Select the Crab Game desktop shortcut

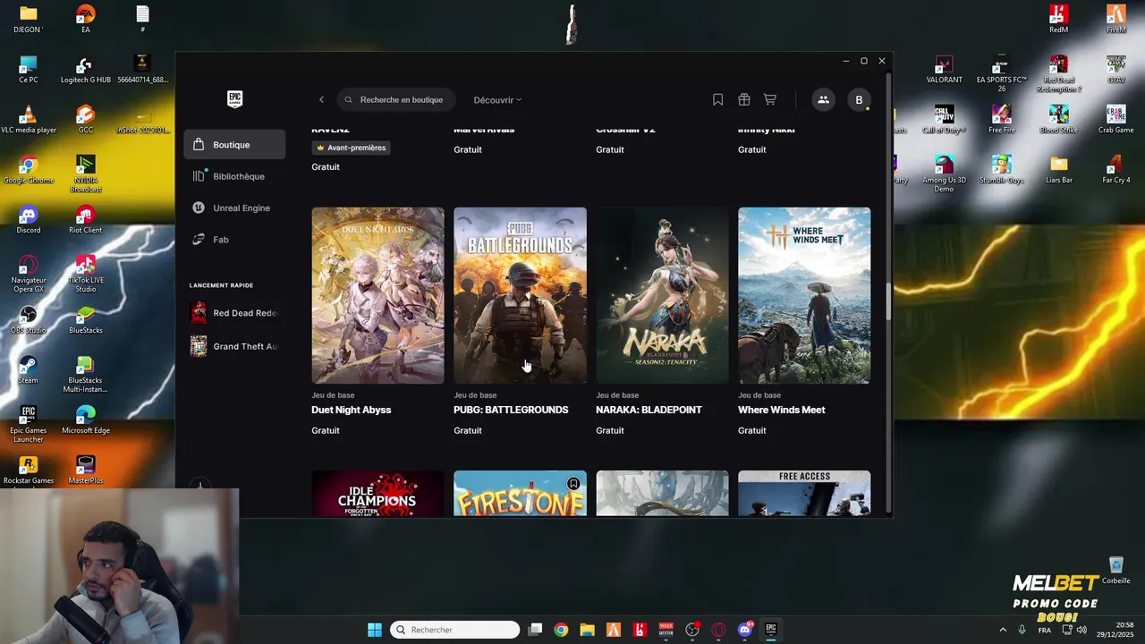coord(1115,121)
